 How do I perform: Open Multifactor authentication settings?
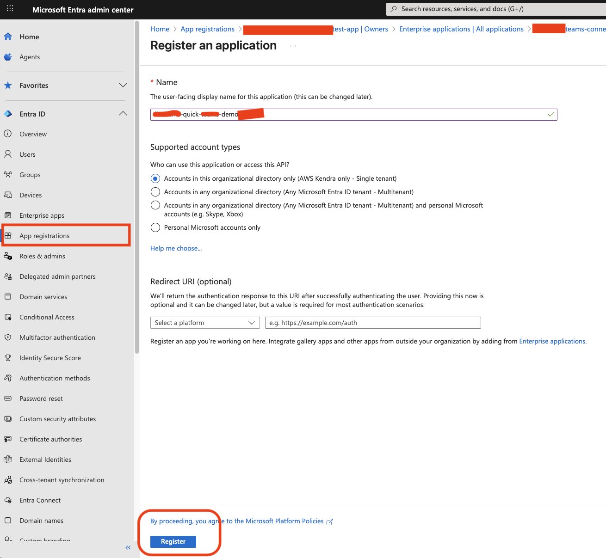[x=57, y=337]
